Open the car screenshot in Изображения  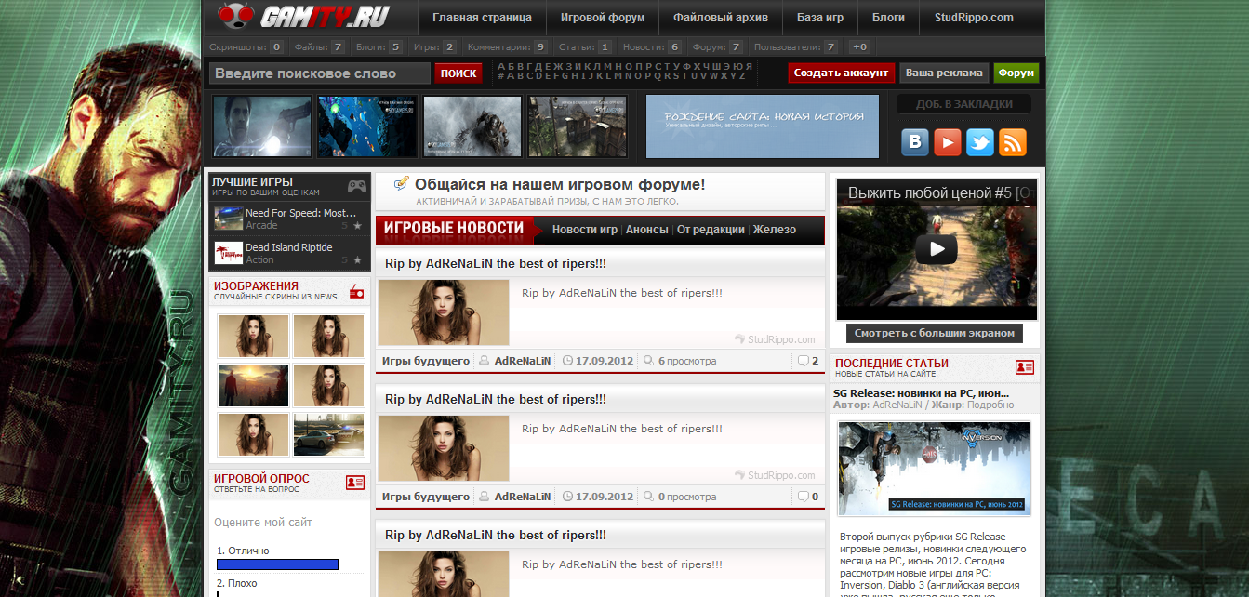click(328, 434)
